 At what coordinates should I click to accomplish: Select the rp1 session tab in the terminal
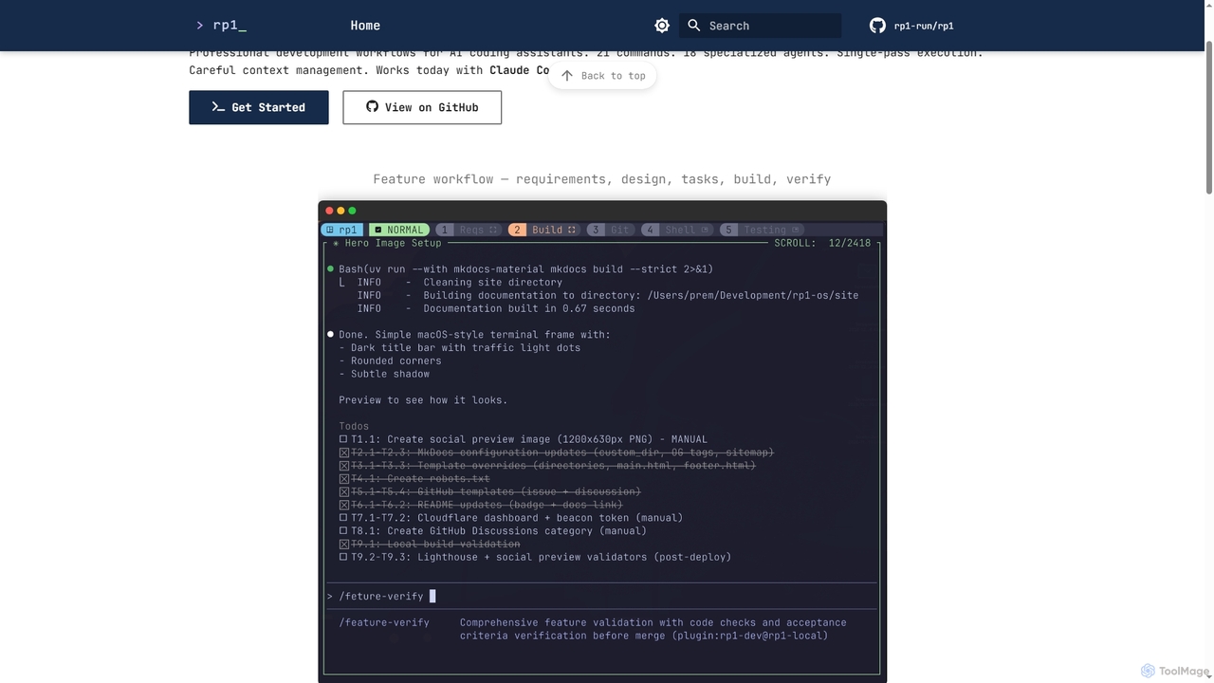click(x=342, y=230)
